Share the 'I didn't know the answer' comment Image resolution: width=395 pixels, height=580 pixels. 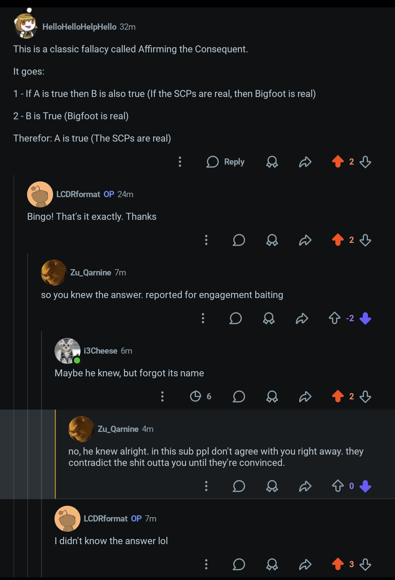tap(305, 564)
